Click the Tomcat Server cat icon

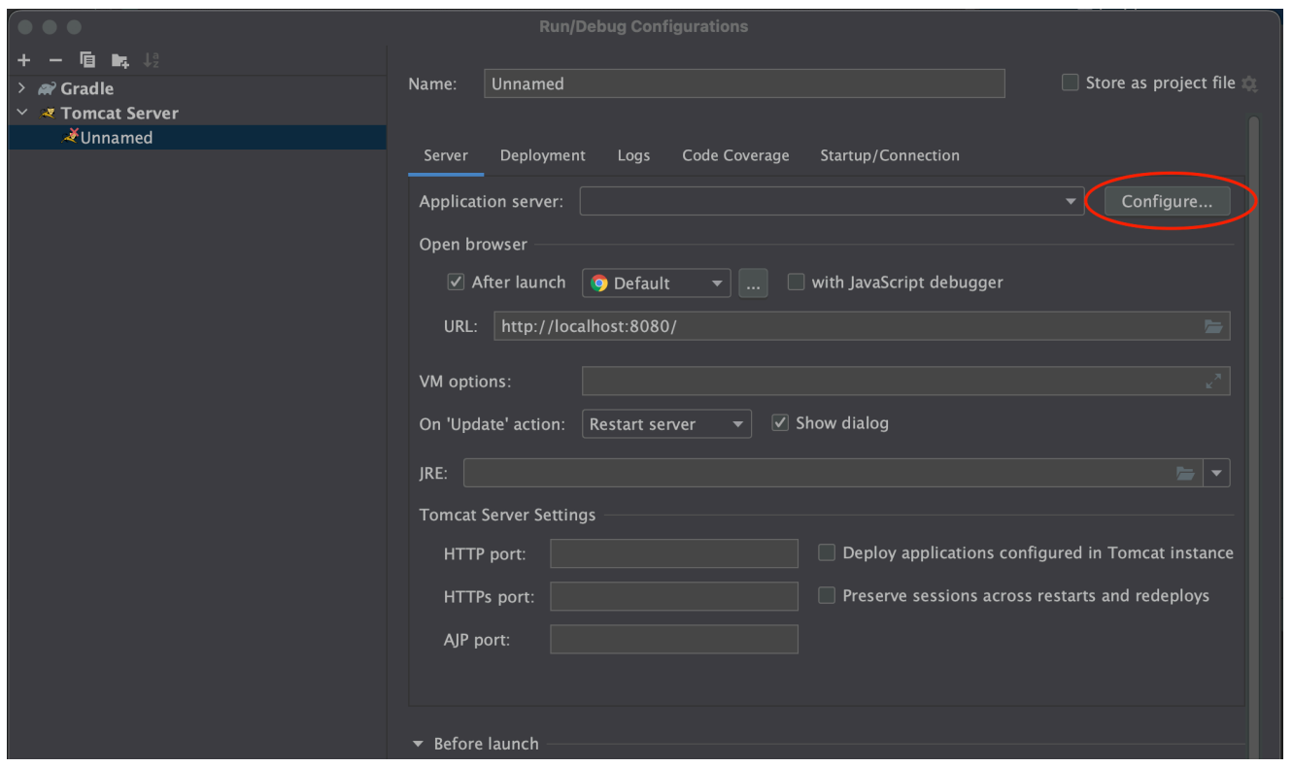pos(49,114)
